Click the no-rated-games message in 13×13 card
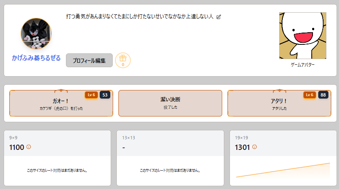Screen dimensions: 339x189 [x=170, y=171]
